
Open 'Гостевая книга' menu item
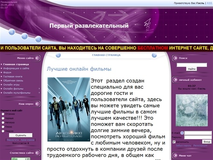tap(13, 76)
